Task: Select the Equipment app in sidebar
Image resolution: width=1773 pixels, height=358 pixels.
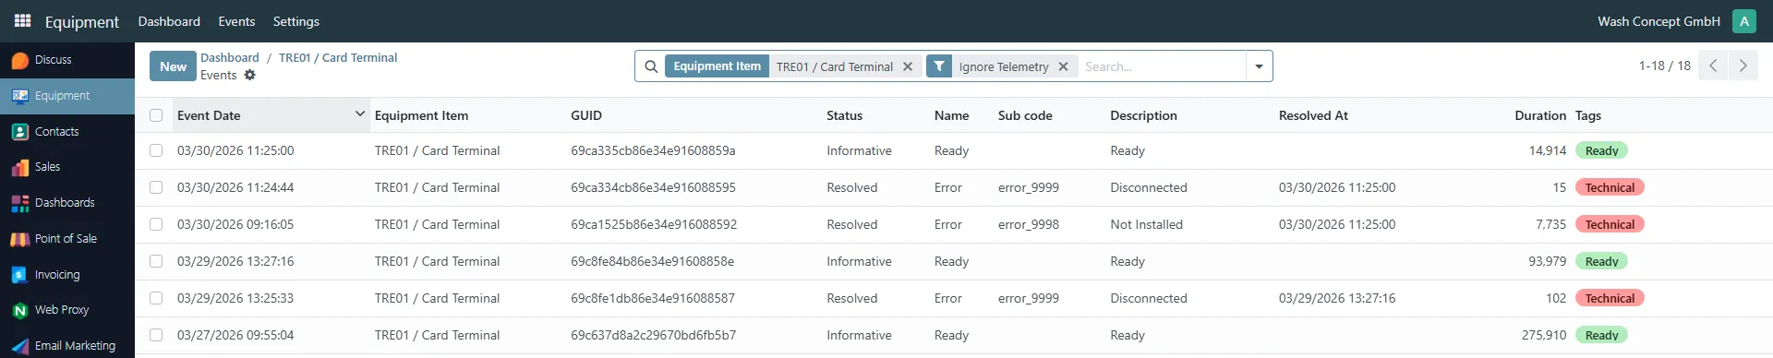Action: pos(67,96)
